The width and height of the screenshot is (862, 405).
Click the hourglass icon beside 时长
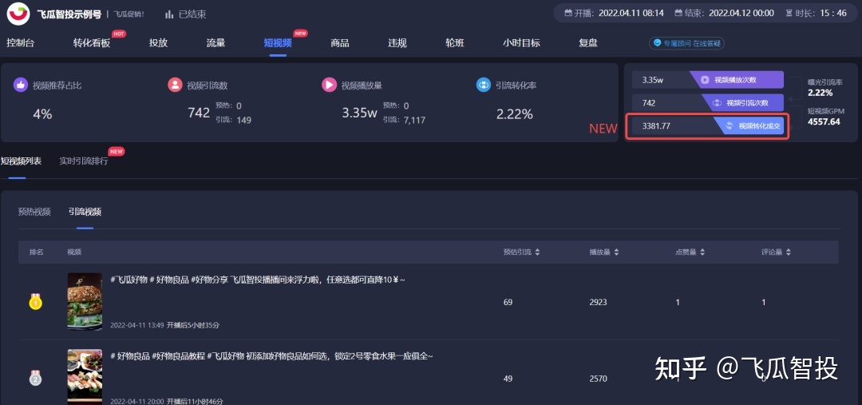[789, 14]
